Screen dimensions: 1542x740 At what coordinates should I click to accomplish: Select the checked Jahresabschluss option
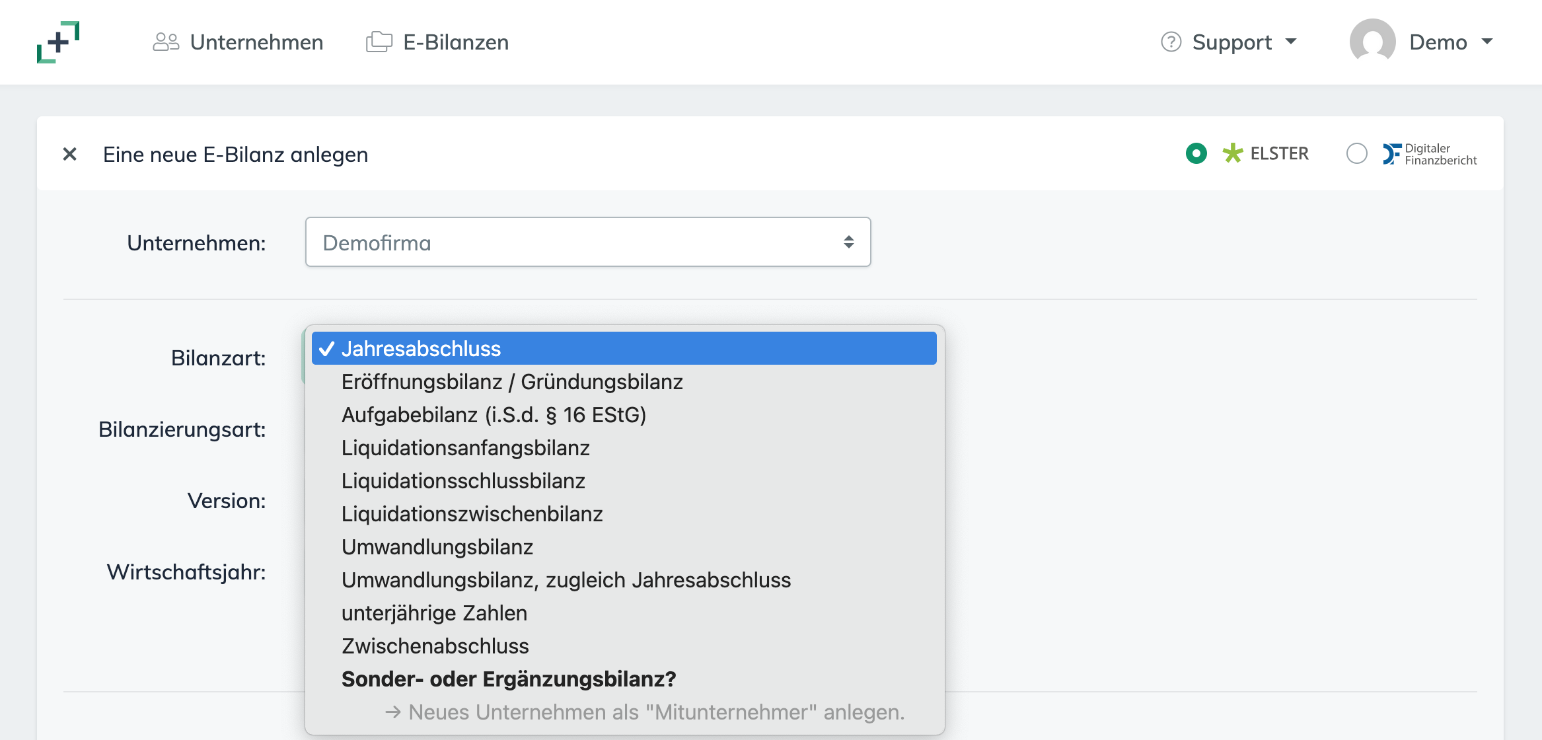pyautogui.click(x=421, y=349)
